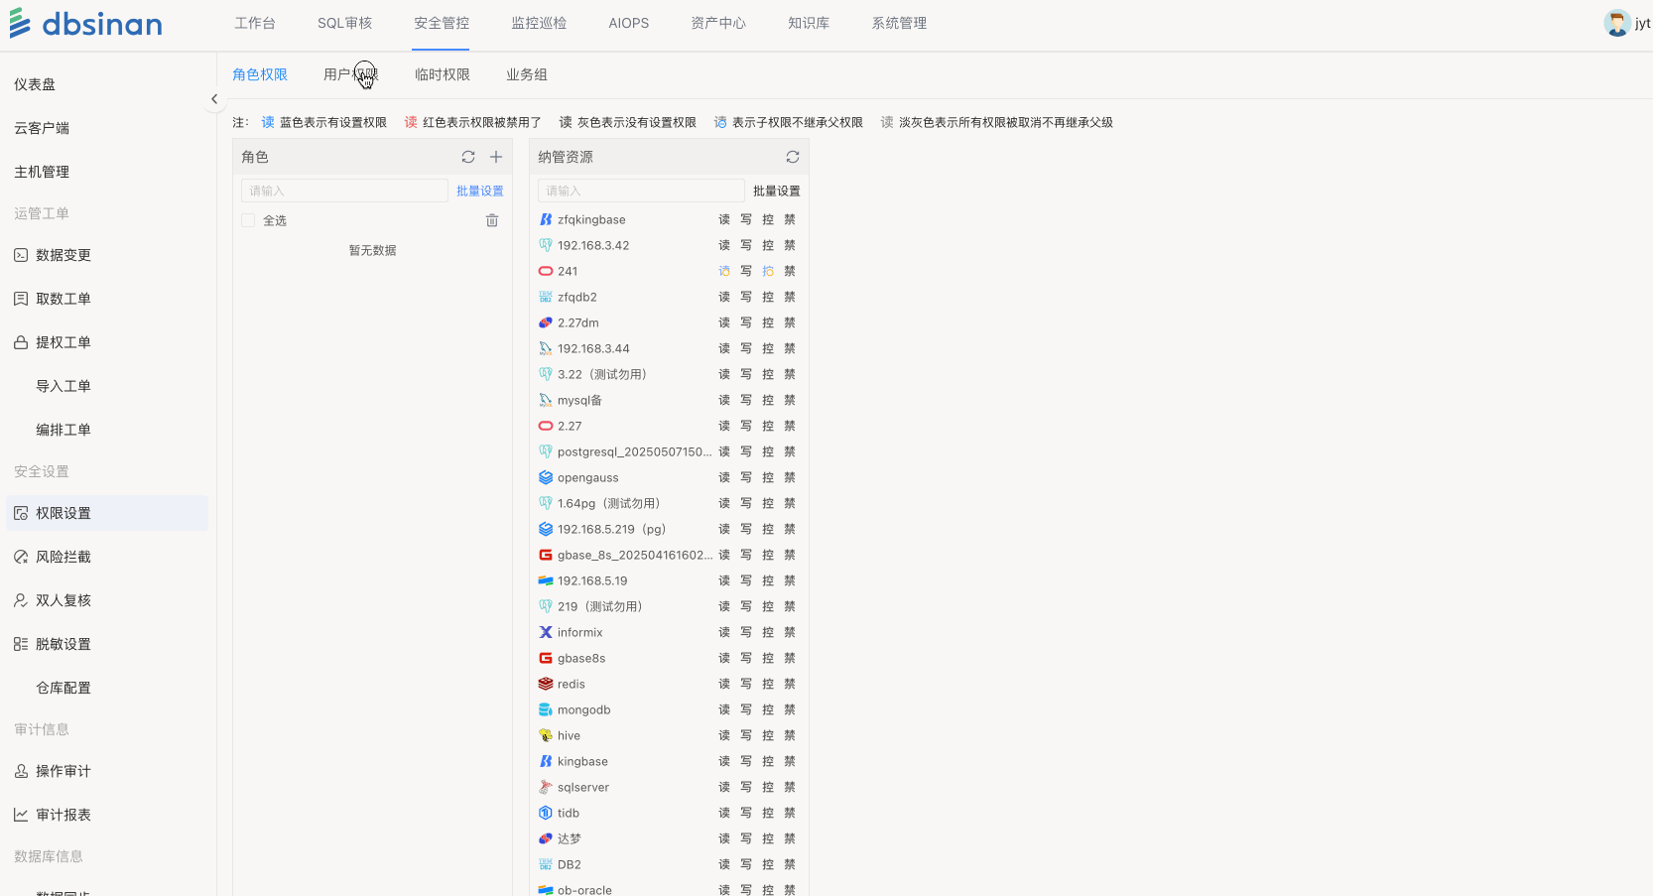Toggle 读 permission for zfqkingbase
The height and width of the screenshot is (896, 1653).
[724, 219]
